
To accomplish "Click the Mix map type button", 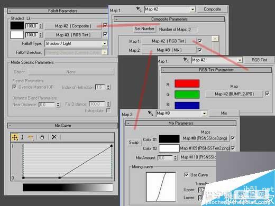I will [x=224, y=113].
